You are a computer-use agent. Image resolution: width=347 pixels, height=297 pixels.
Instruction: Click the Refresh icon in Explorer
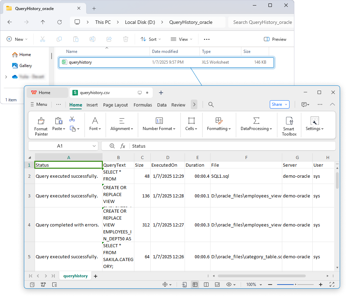click(x=59, y=22)
